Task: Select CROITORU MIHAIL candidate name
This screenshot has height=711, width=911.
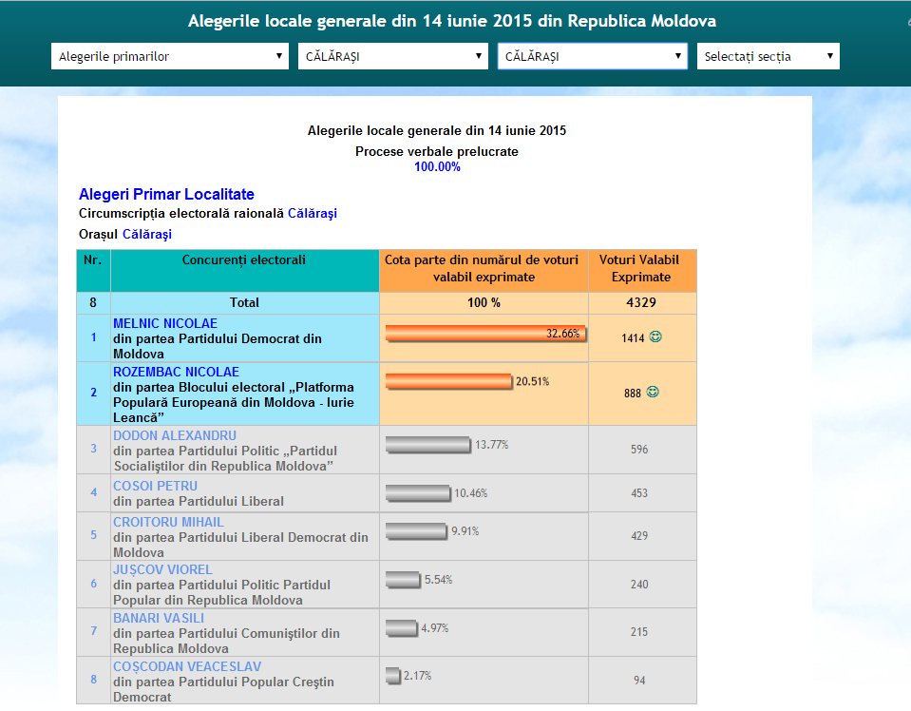Action: (x=168, y=522)
